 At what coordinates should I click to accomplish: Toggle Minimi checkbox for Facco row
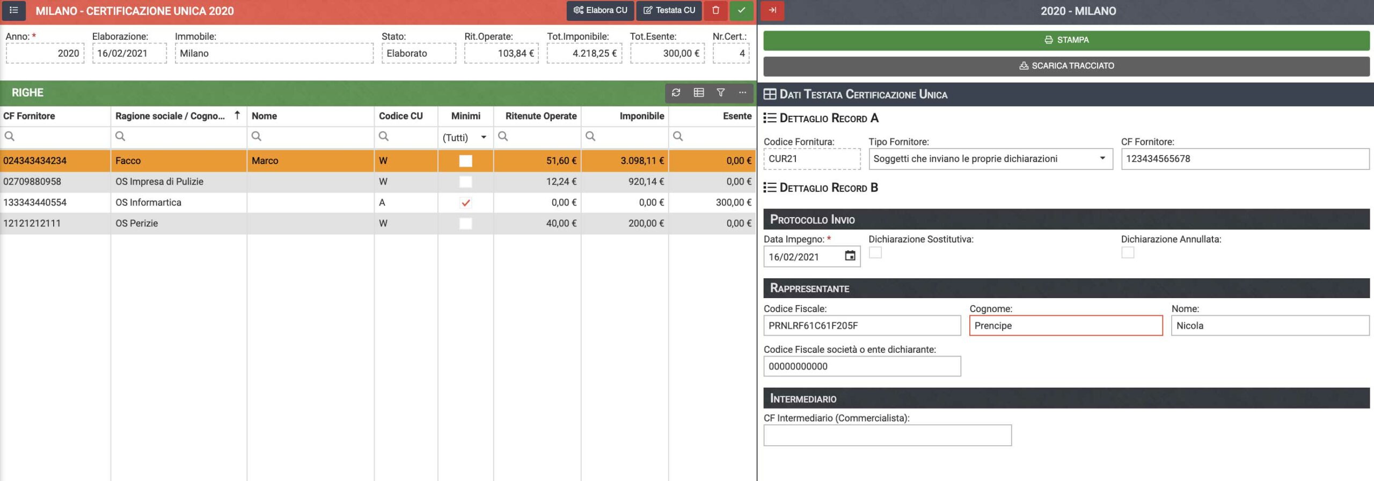point(466,161)
